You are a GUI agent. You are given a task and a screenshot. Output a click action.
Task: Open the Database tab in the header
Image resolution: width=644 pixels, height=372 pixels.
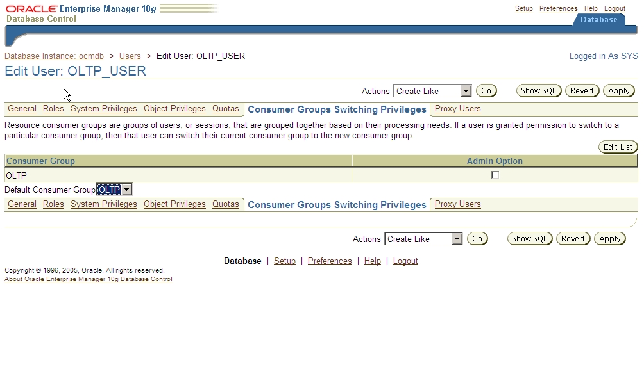click(x=599, y=19)
